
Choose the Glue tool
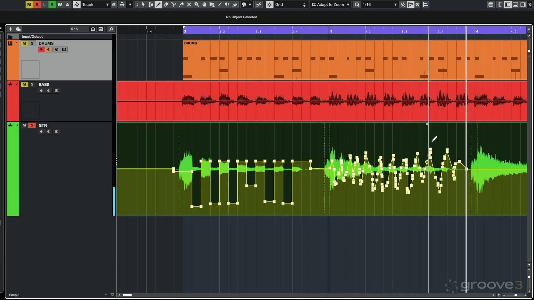coord(181,4)
